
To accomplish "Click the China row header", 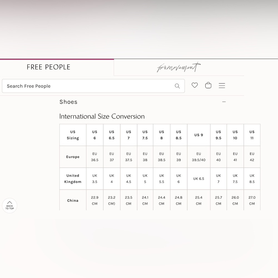I will (x=73, y=200).
